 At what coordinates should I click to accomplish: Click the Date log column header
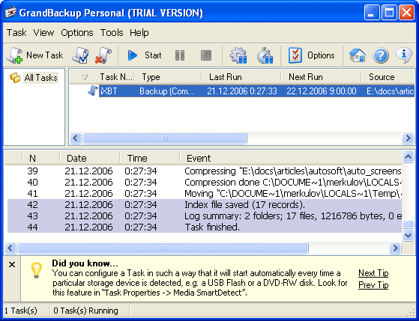pos(89,158)
